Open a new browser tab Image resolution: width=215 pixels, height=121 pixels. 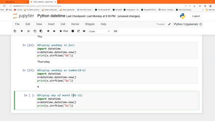pyautogui.click(x=59, y=2)
